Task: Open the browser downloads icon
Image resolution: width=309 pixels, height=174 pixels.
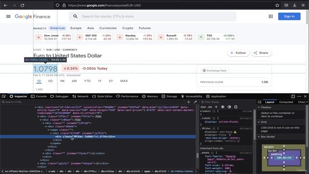Action: pos(295,5)
